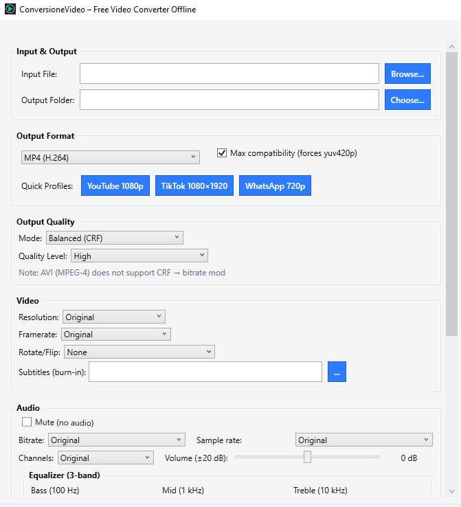Apply the WhatsApp 720p quick profile
Image resolution: width=461 pixels, height=507 pixels.
point(275,185)
